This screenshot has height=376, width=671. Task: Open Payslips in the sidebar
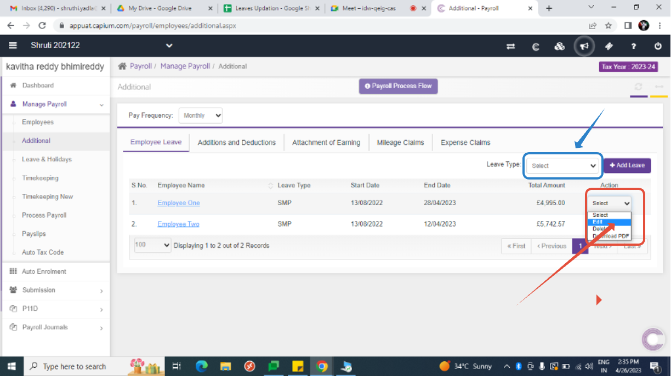point(34,234)
